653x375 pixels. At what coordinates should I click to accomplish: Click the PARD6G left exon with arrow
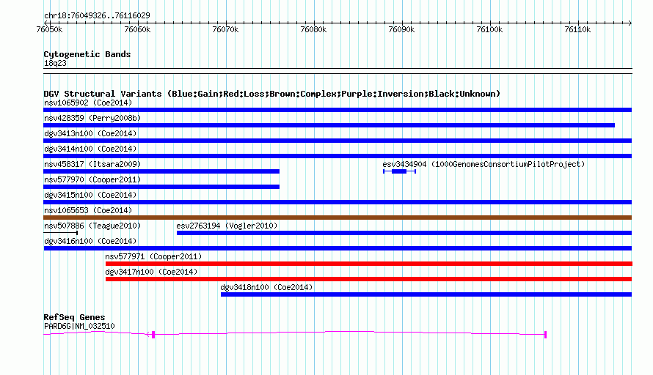click(x=150, y=334)
